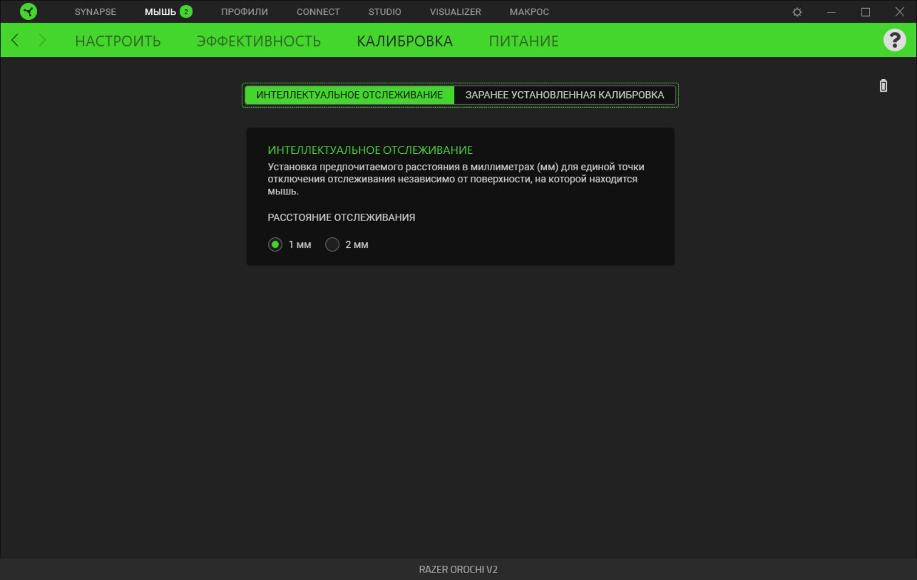Open the МЫШЬ tab
Image resolution: width=917 pixels, height=580 pixels.
160,12
